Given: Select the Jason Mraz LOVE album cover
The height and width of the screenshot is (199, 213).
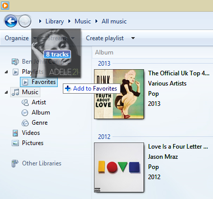Looking at the screenshot, I should click(119, 167).
